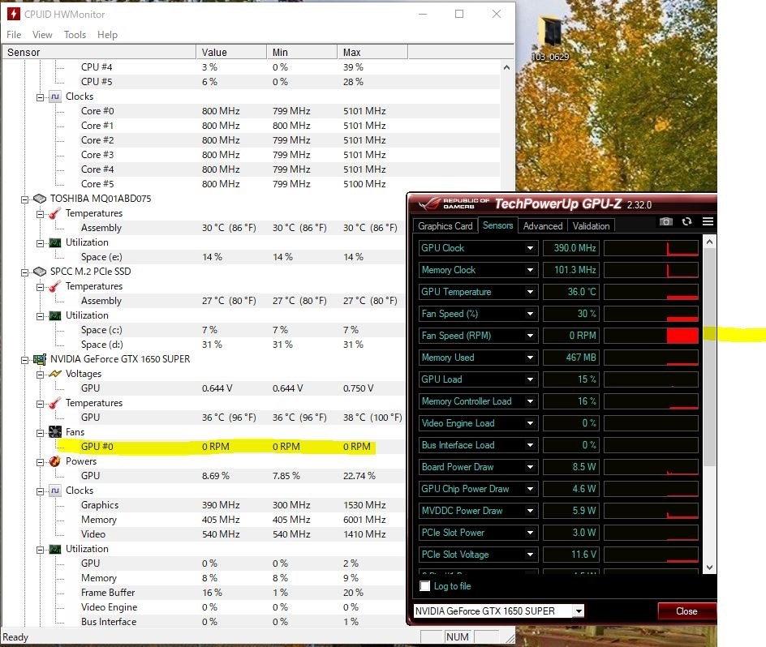Click the GPU-Z sensors scrollbar thumb

tap(709, 357)
